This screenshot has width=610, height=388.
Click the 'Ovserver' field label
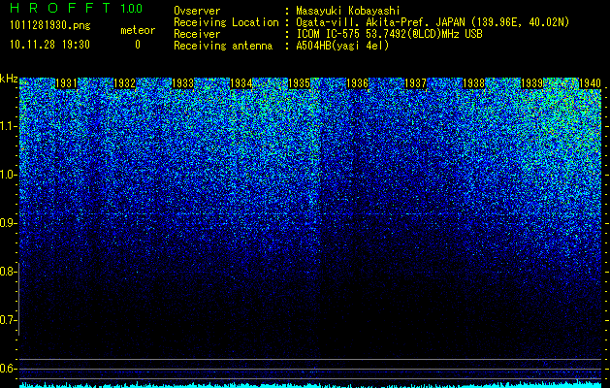point(197,11)
